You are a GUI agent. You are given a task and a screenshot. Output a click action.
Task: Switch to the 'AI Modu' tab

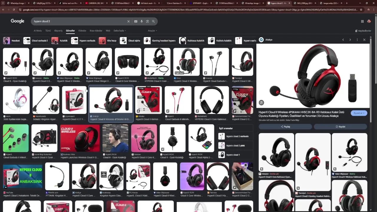38,31
